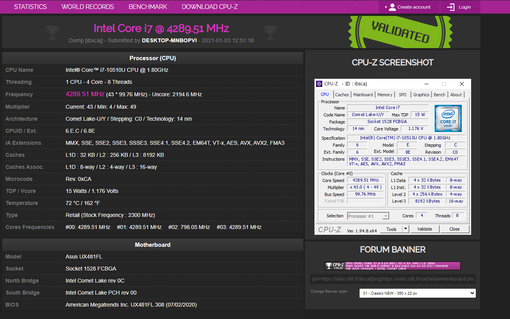Screen dimensions: 510x319
Task: Click the Intel Comet Lake PCH rev 00 value
Action: [x=101, y=293]
